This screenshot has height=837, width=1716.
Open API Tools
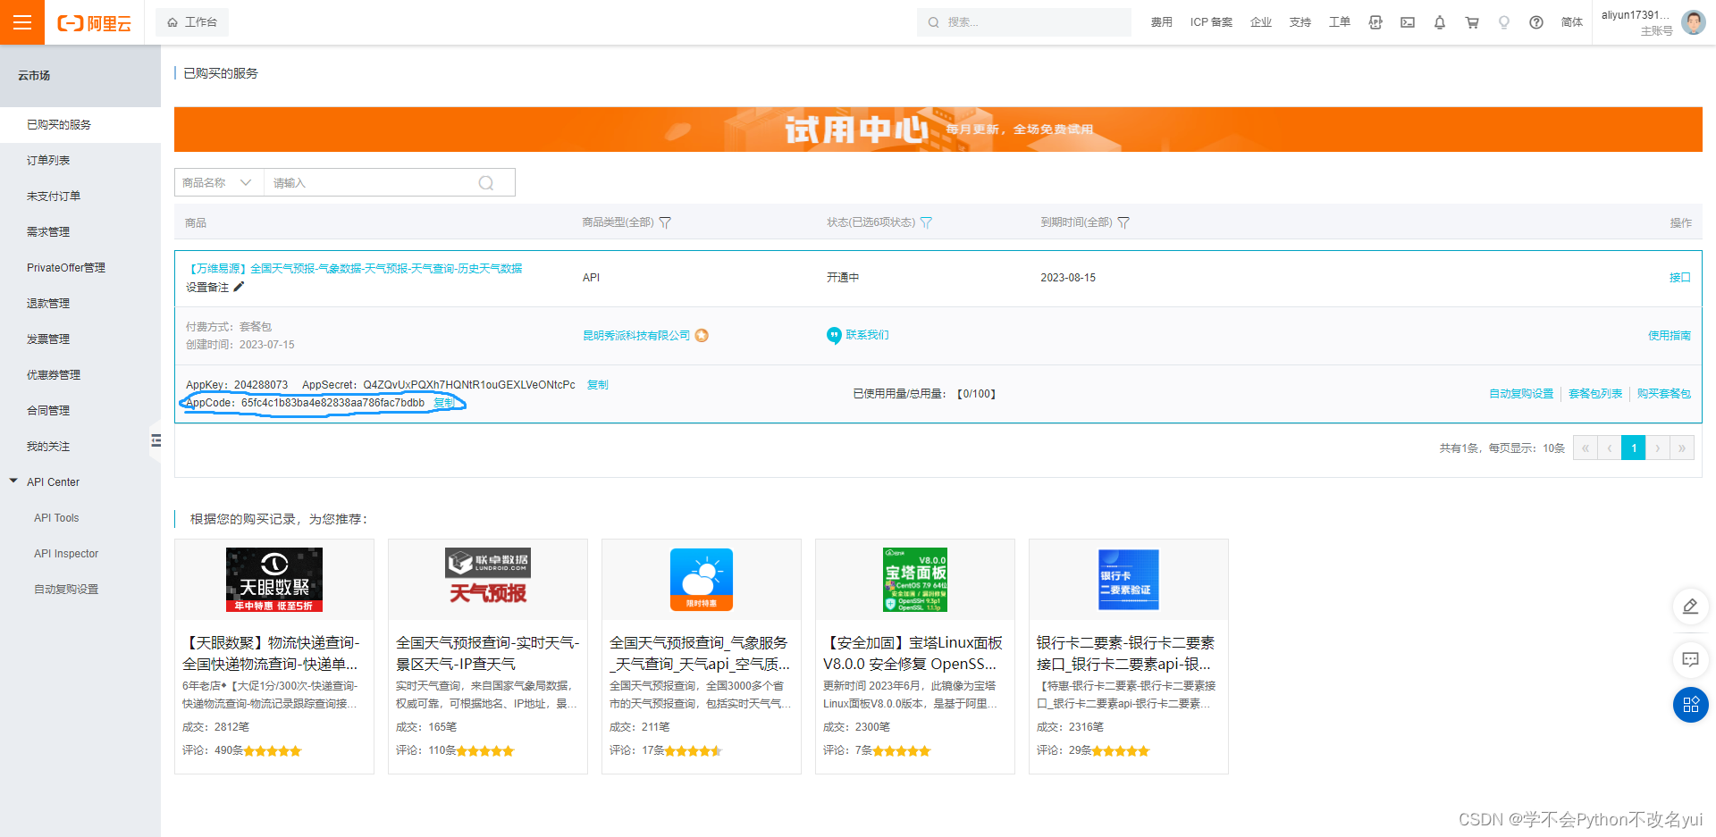click(x=56, y=517)
